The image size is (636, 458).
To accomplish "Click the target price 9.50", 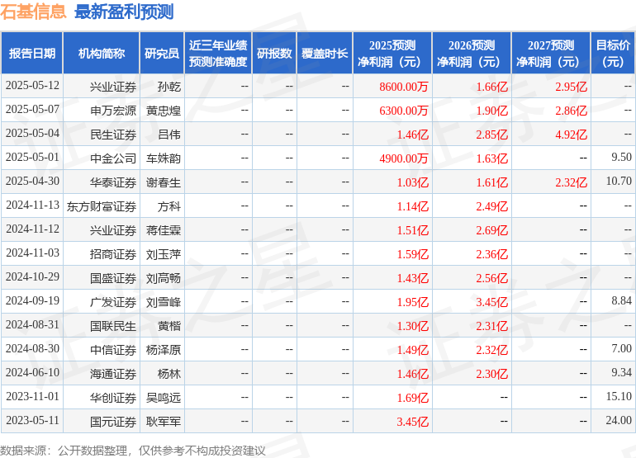I will tap(621, 158).
